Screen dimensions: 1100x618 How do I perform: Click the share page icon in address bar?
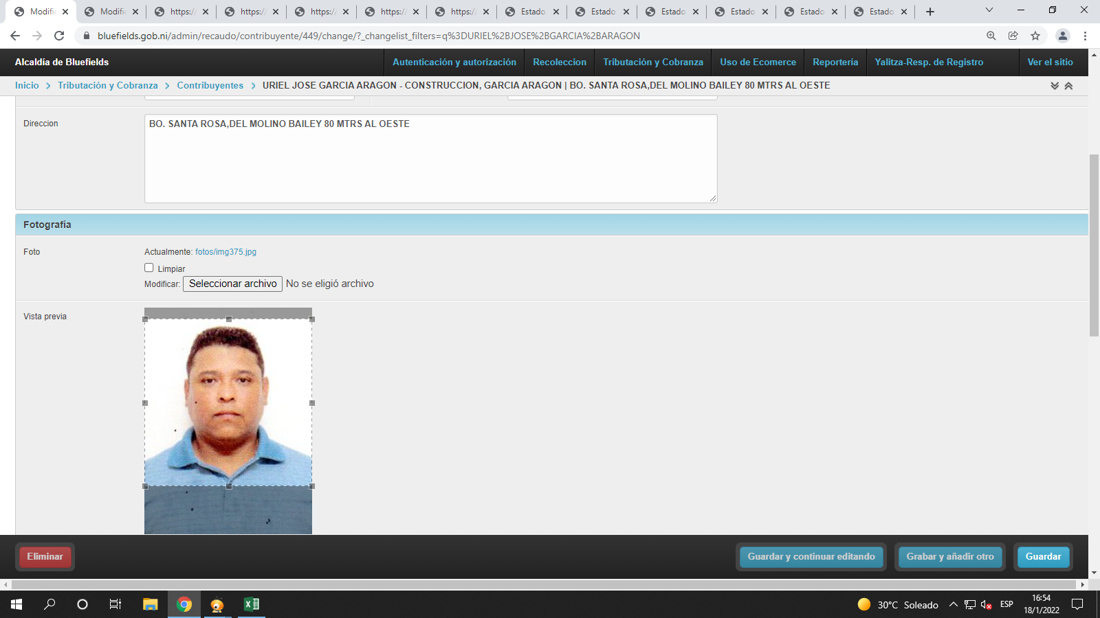1013,36
